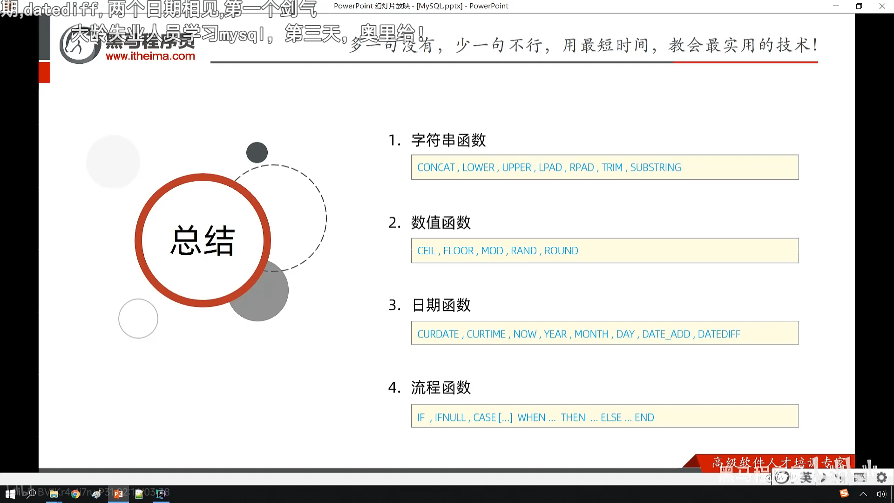
Task: Open Windows Search with the magnifier icon
Action: point(31,493)
